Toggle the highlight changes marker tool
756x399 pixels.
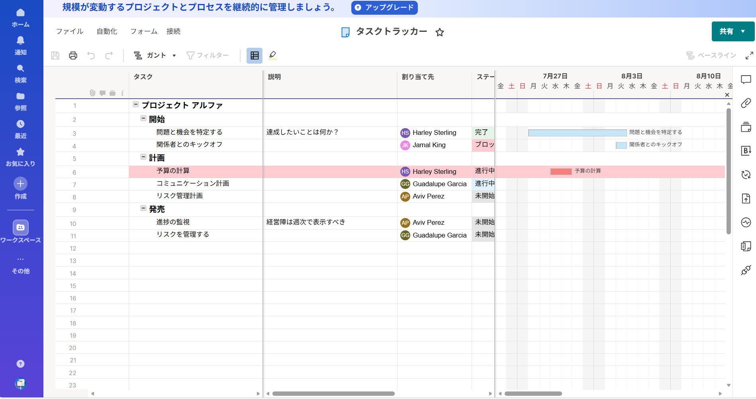(272, 55)
